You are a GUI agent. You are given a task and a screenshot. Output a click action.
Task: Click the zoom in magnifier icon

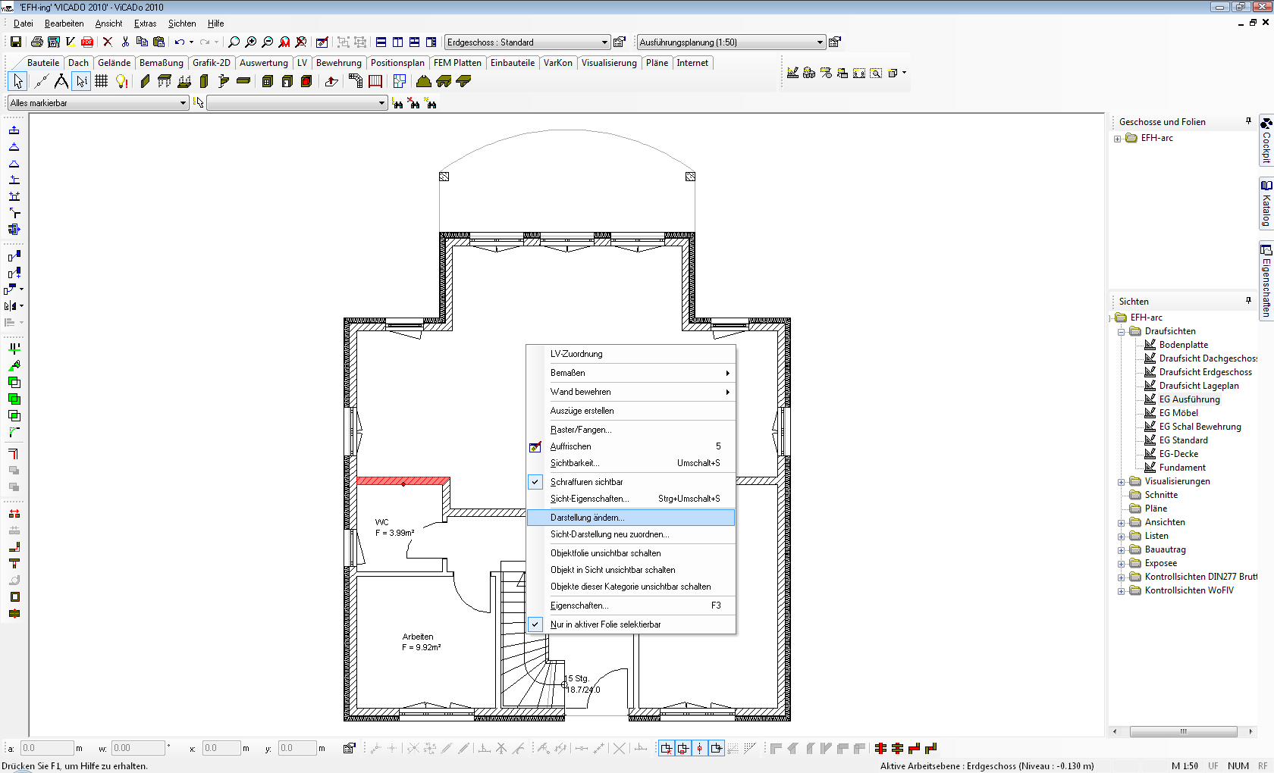pyautogui.click(x=251, y=42)
